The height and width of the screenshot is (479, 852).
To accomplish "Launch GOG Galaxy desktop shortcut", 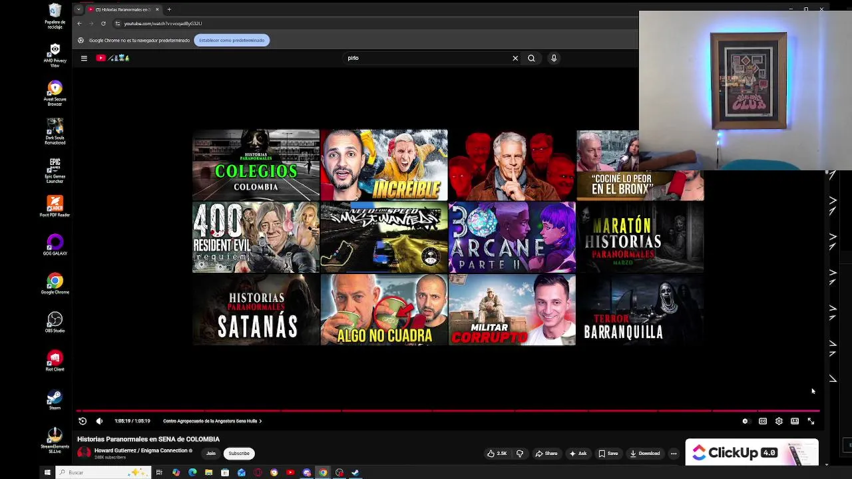I will click(55, 245).
